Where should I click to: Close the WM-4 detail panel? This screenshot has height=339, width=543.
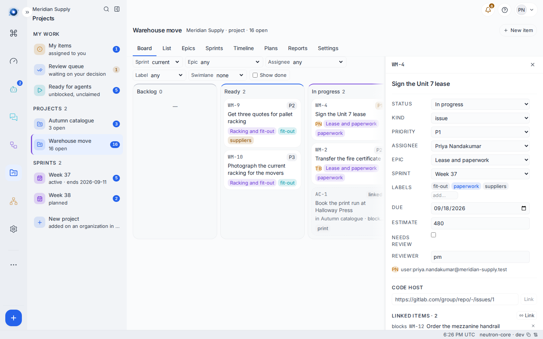pyautogui.click(x=532, y=65)
